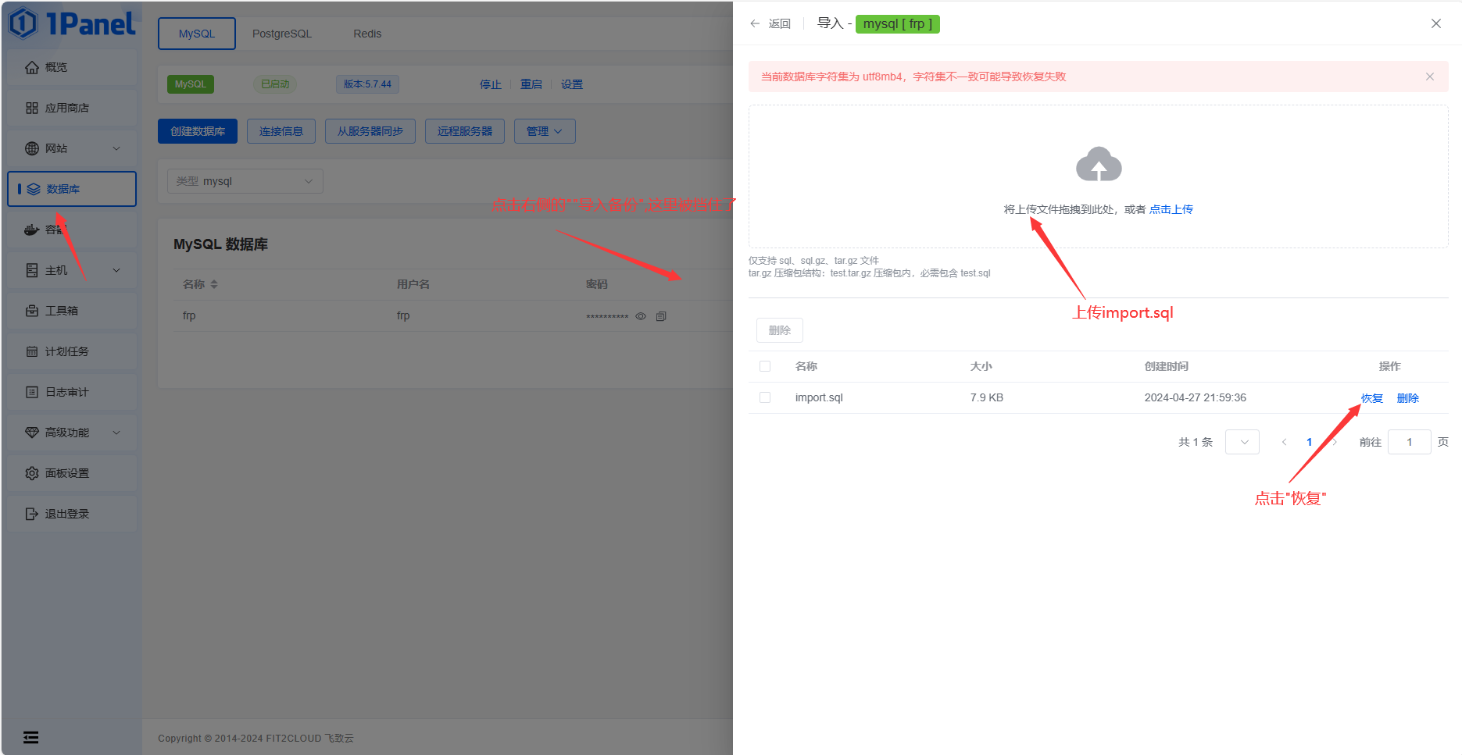Click the 前往 page number input field
1462x755 pixels.
[x=1409, y=442]
